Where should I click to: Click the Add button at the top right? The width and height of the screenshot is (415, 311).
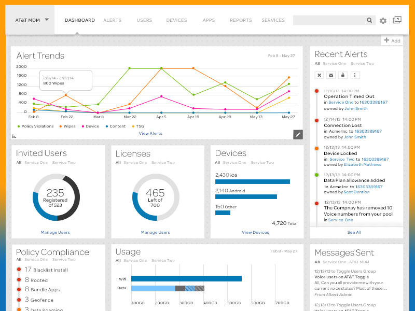[x=392, y=40]
